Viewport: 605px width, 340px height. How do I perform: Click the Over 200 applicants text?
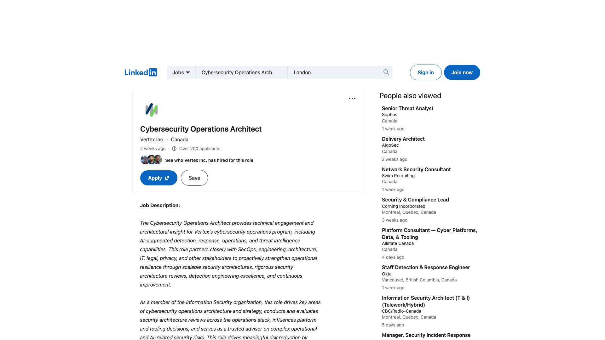pos(200,149)
